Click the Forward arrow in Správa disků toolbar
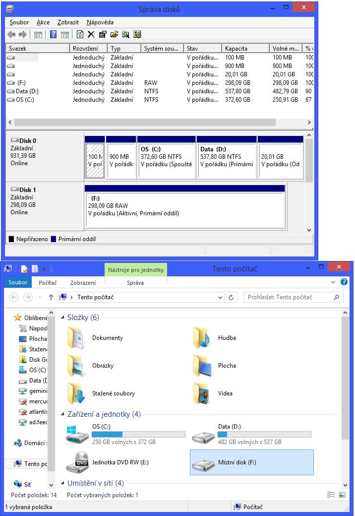This screenshot has width=355, height=516. pyautogui.click(x=23, y=34)
